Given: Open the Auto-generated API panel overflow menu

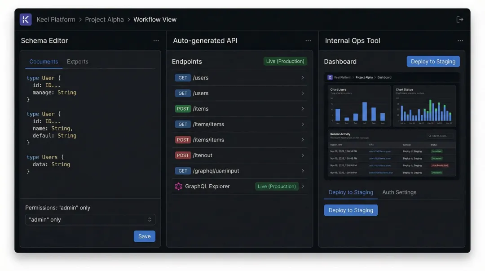Looking at the screenshot, I should click(308, 40).
